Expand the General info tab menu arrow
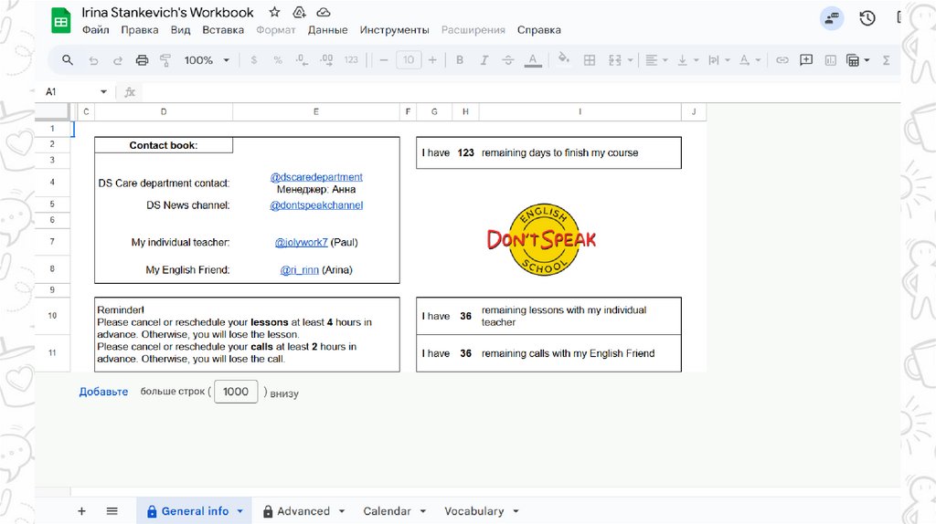 point(239,511)
